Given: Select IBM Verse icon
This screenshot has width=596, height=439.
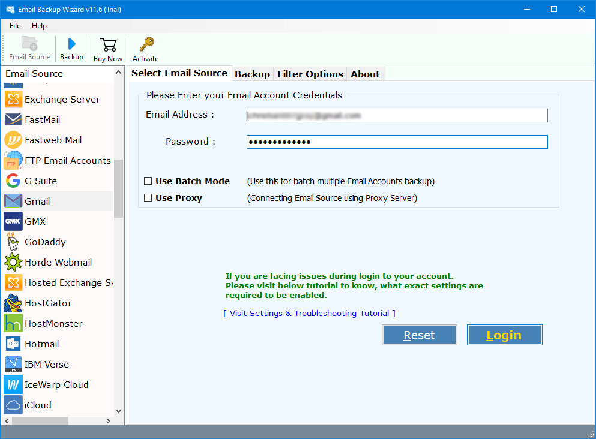Looking at the screenshot, I should tap(13, 365).
